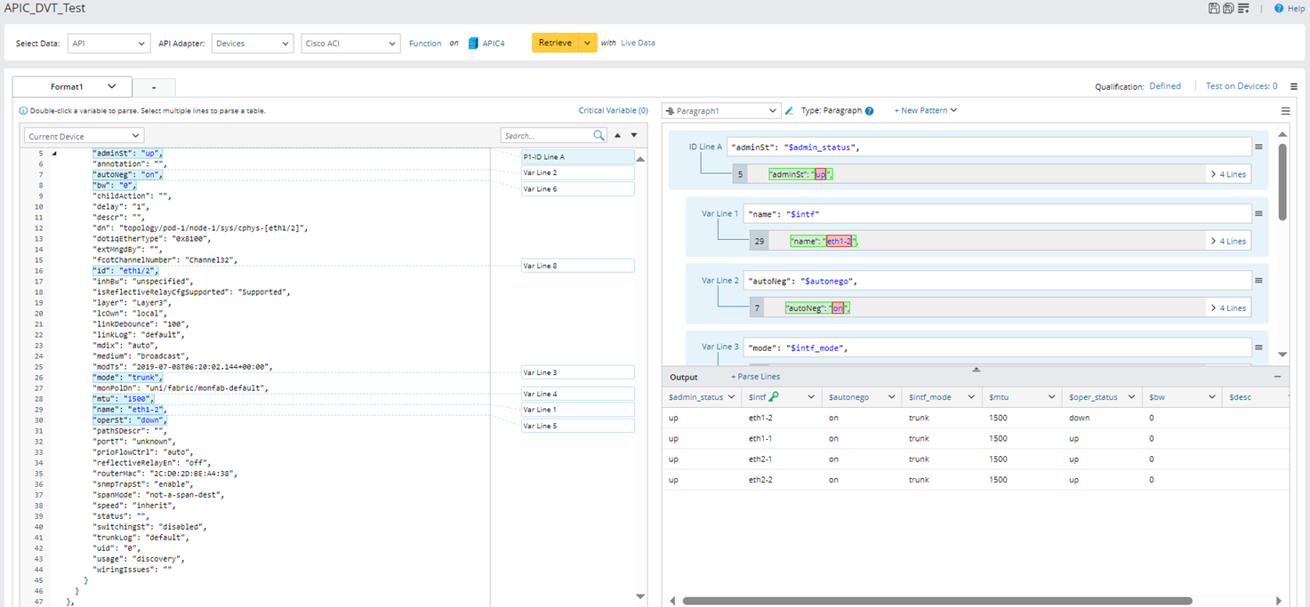
Task: Open the Help icon link
Action: (1279, 8)
